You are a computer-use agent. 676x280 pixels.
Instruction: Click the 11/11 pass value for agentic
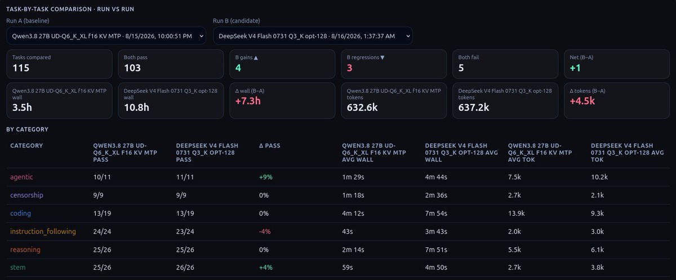pos(185,177)
